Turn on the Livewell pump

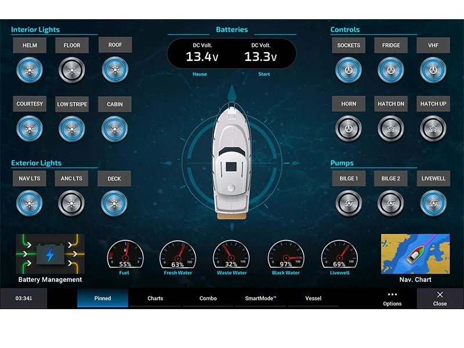433,203
